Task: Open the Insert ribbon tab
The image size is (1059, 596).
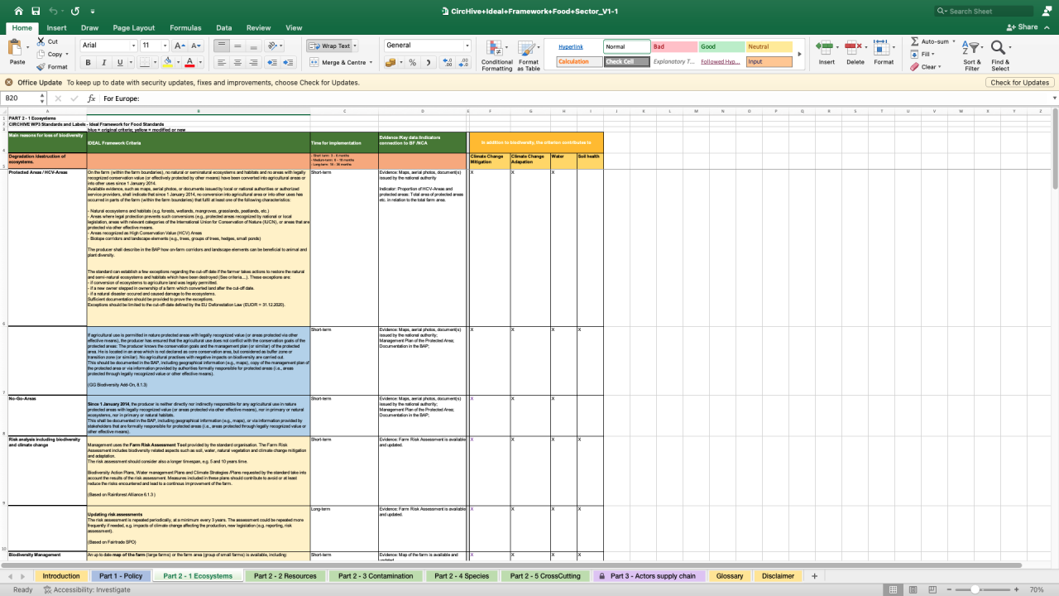Action: [x=57, y=27]
